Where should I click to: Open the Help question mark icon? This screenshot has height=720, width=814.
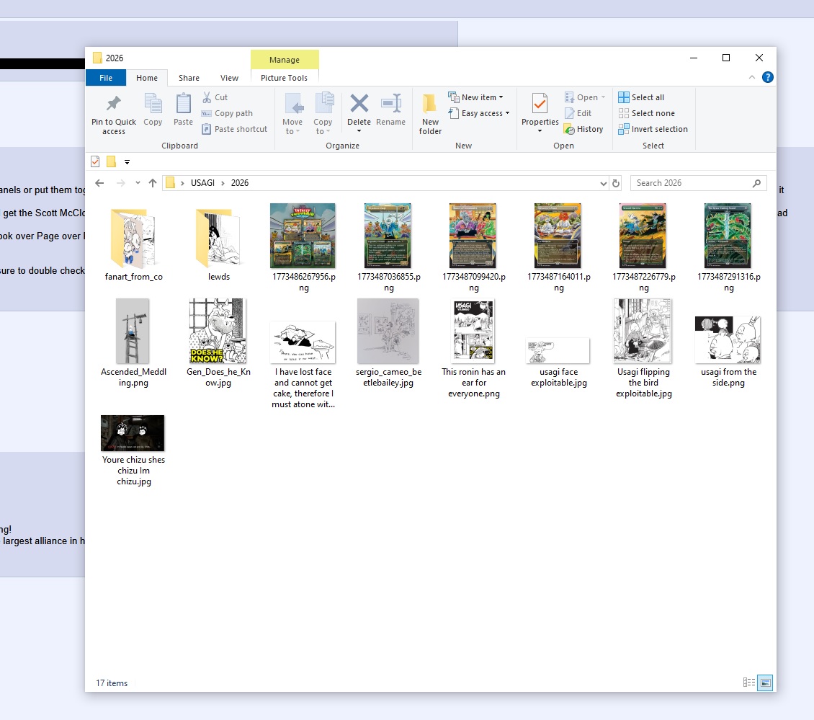[x=768, y=77]
